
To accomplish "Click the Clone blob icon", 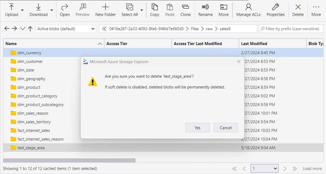I will [185, 7].
